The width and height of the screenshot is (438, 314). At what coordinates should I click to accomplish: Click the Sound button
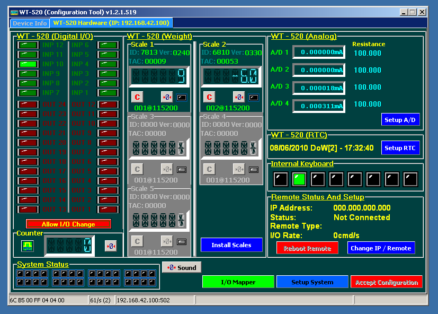(x=182, y=267)
